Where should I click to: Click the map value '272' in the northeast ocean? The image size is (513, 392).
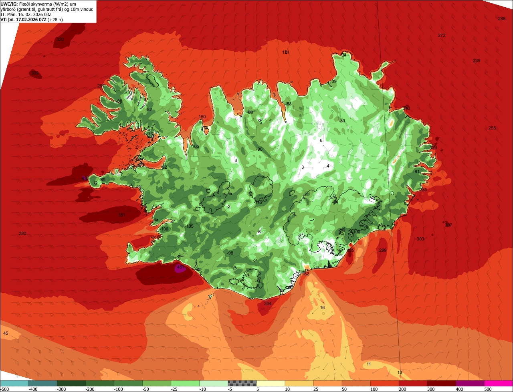click(x=442, y=35)
